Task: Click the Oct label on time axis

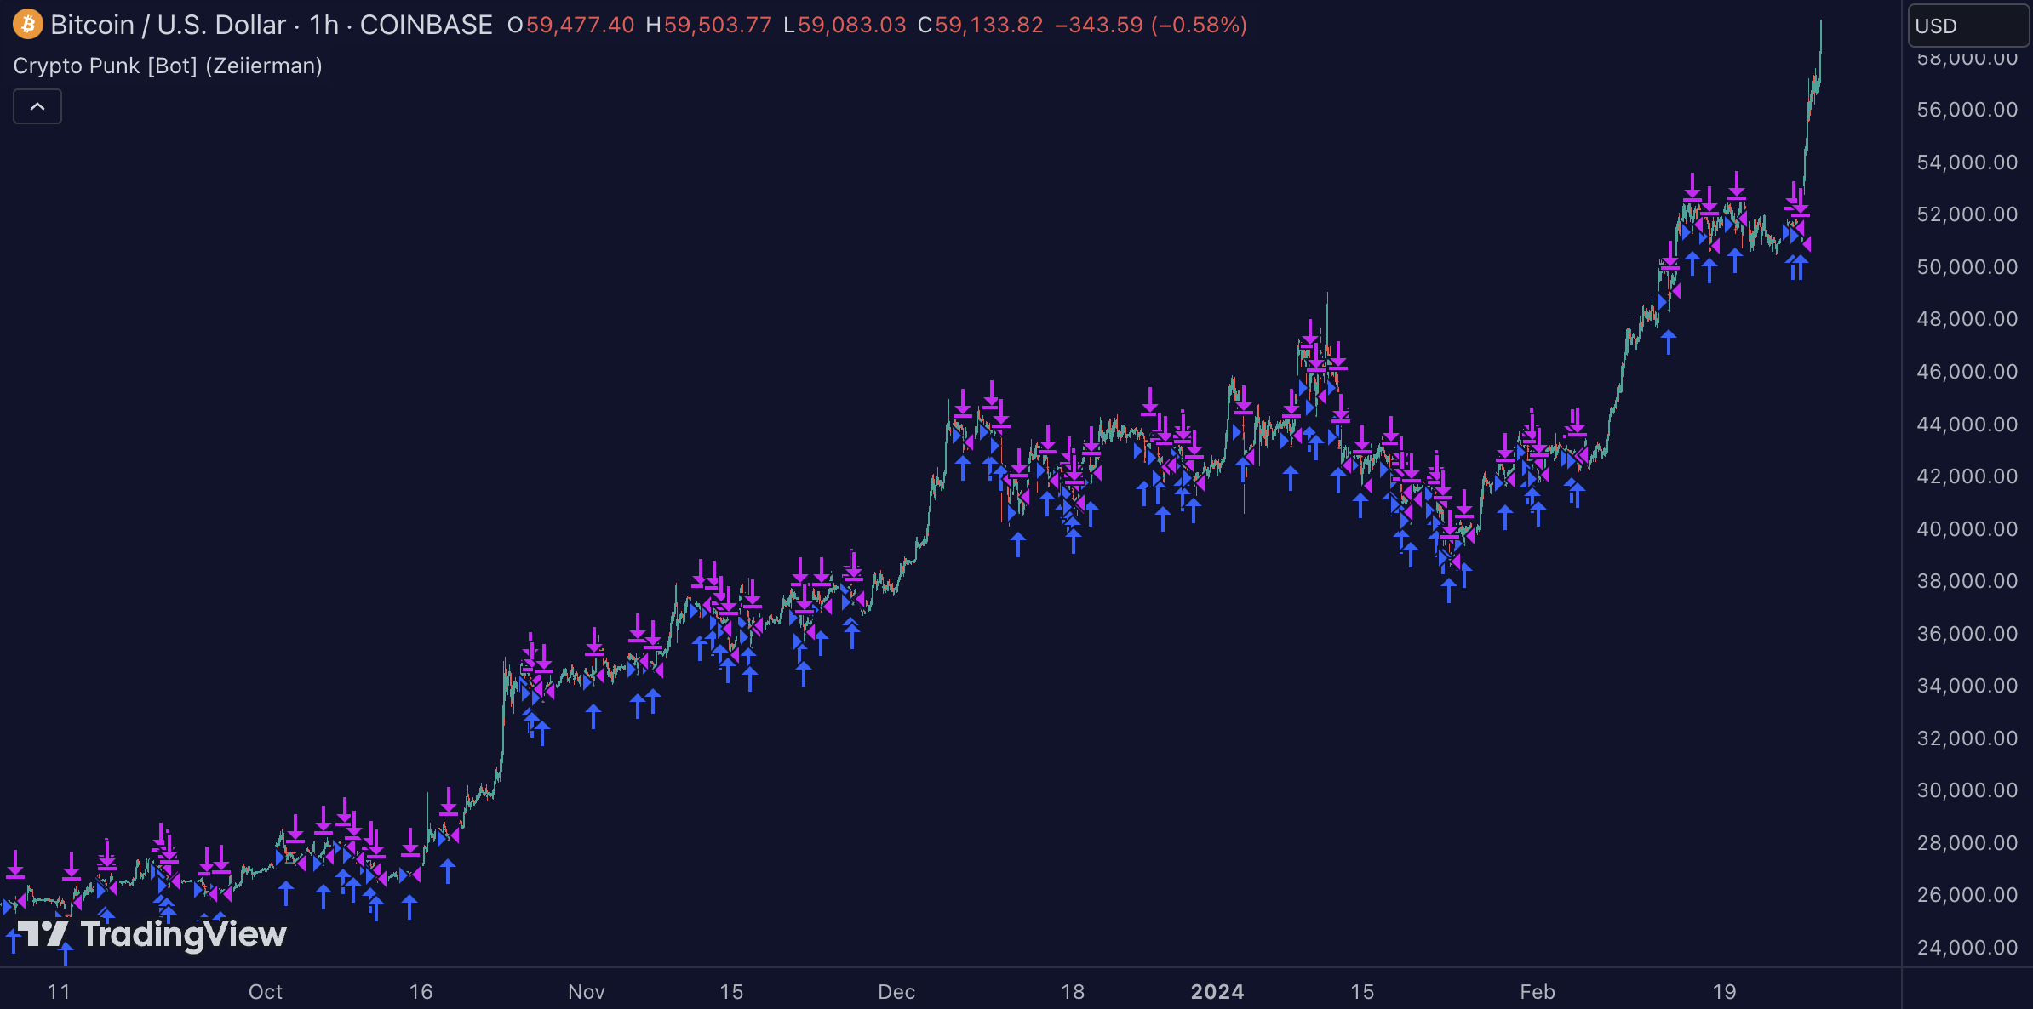Action: 265,991
